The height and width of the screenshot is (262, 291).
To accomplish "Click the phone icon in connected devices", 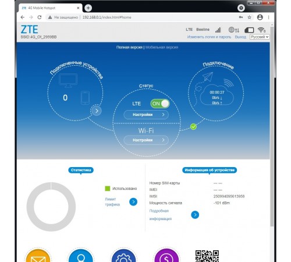I will [x=85, y=98].
